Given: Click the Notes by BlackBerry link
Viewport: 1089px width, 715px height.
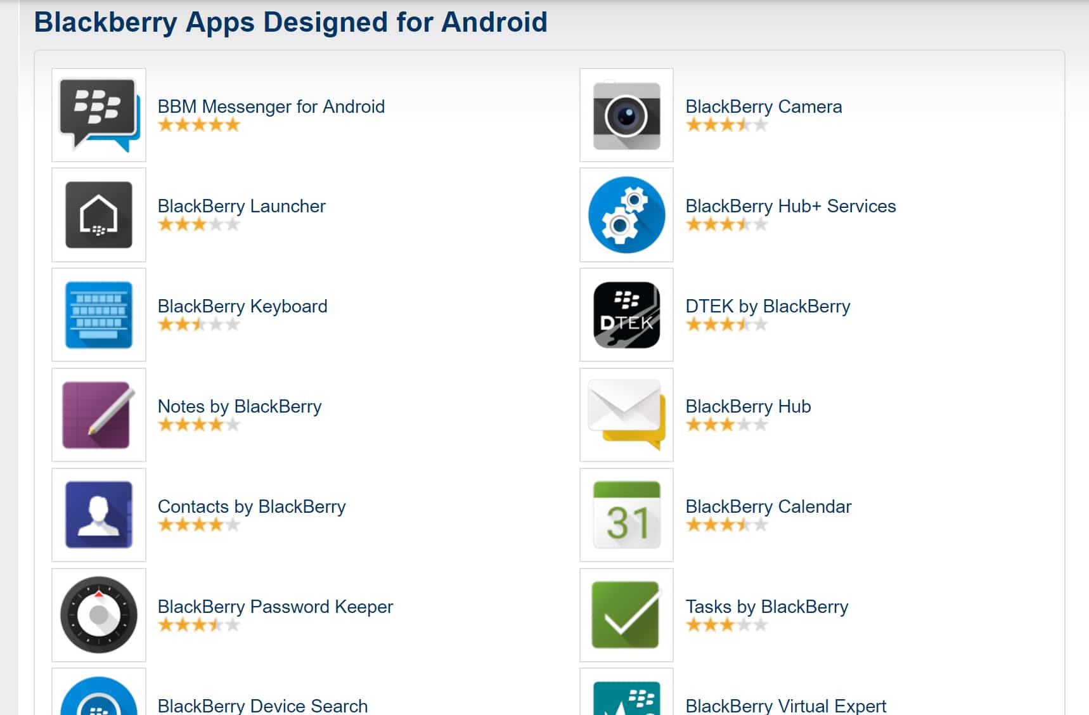Looking at the screenshot, I should (x=240, y=406).
